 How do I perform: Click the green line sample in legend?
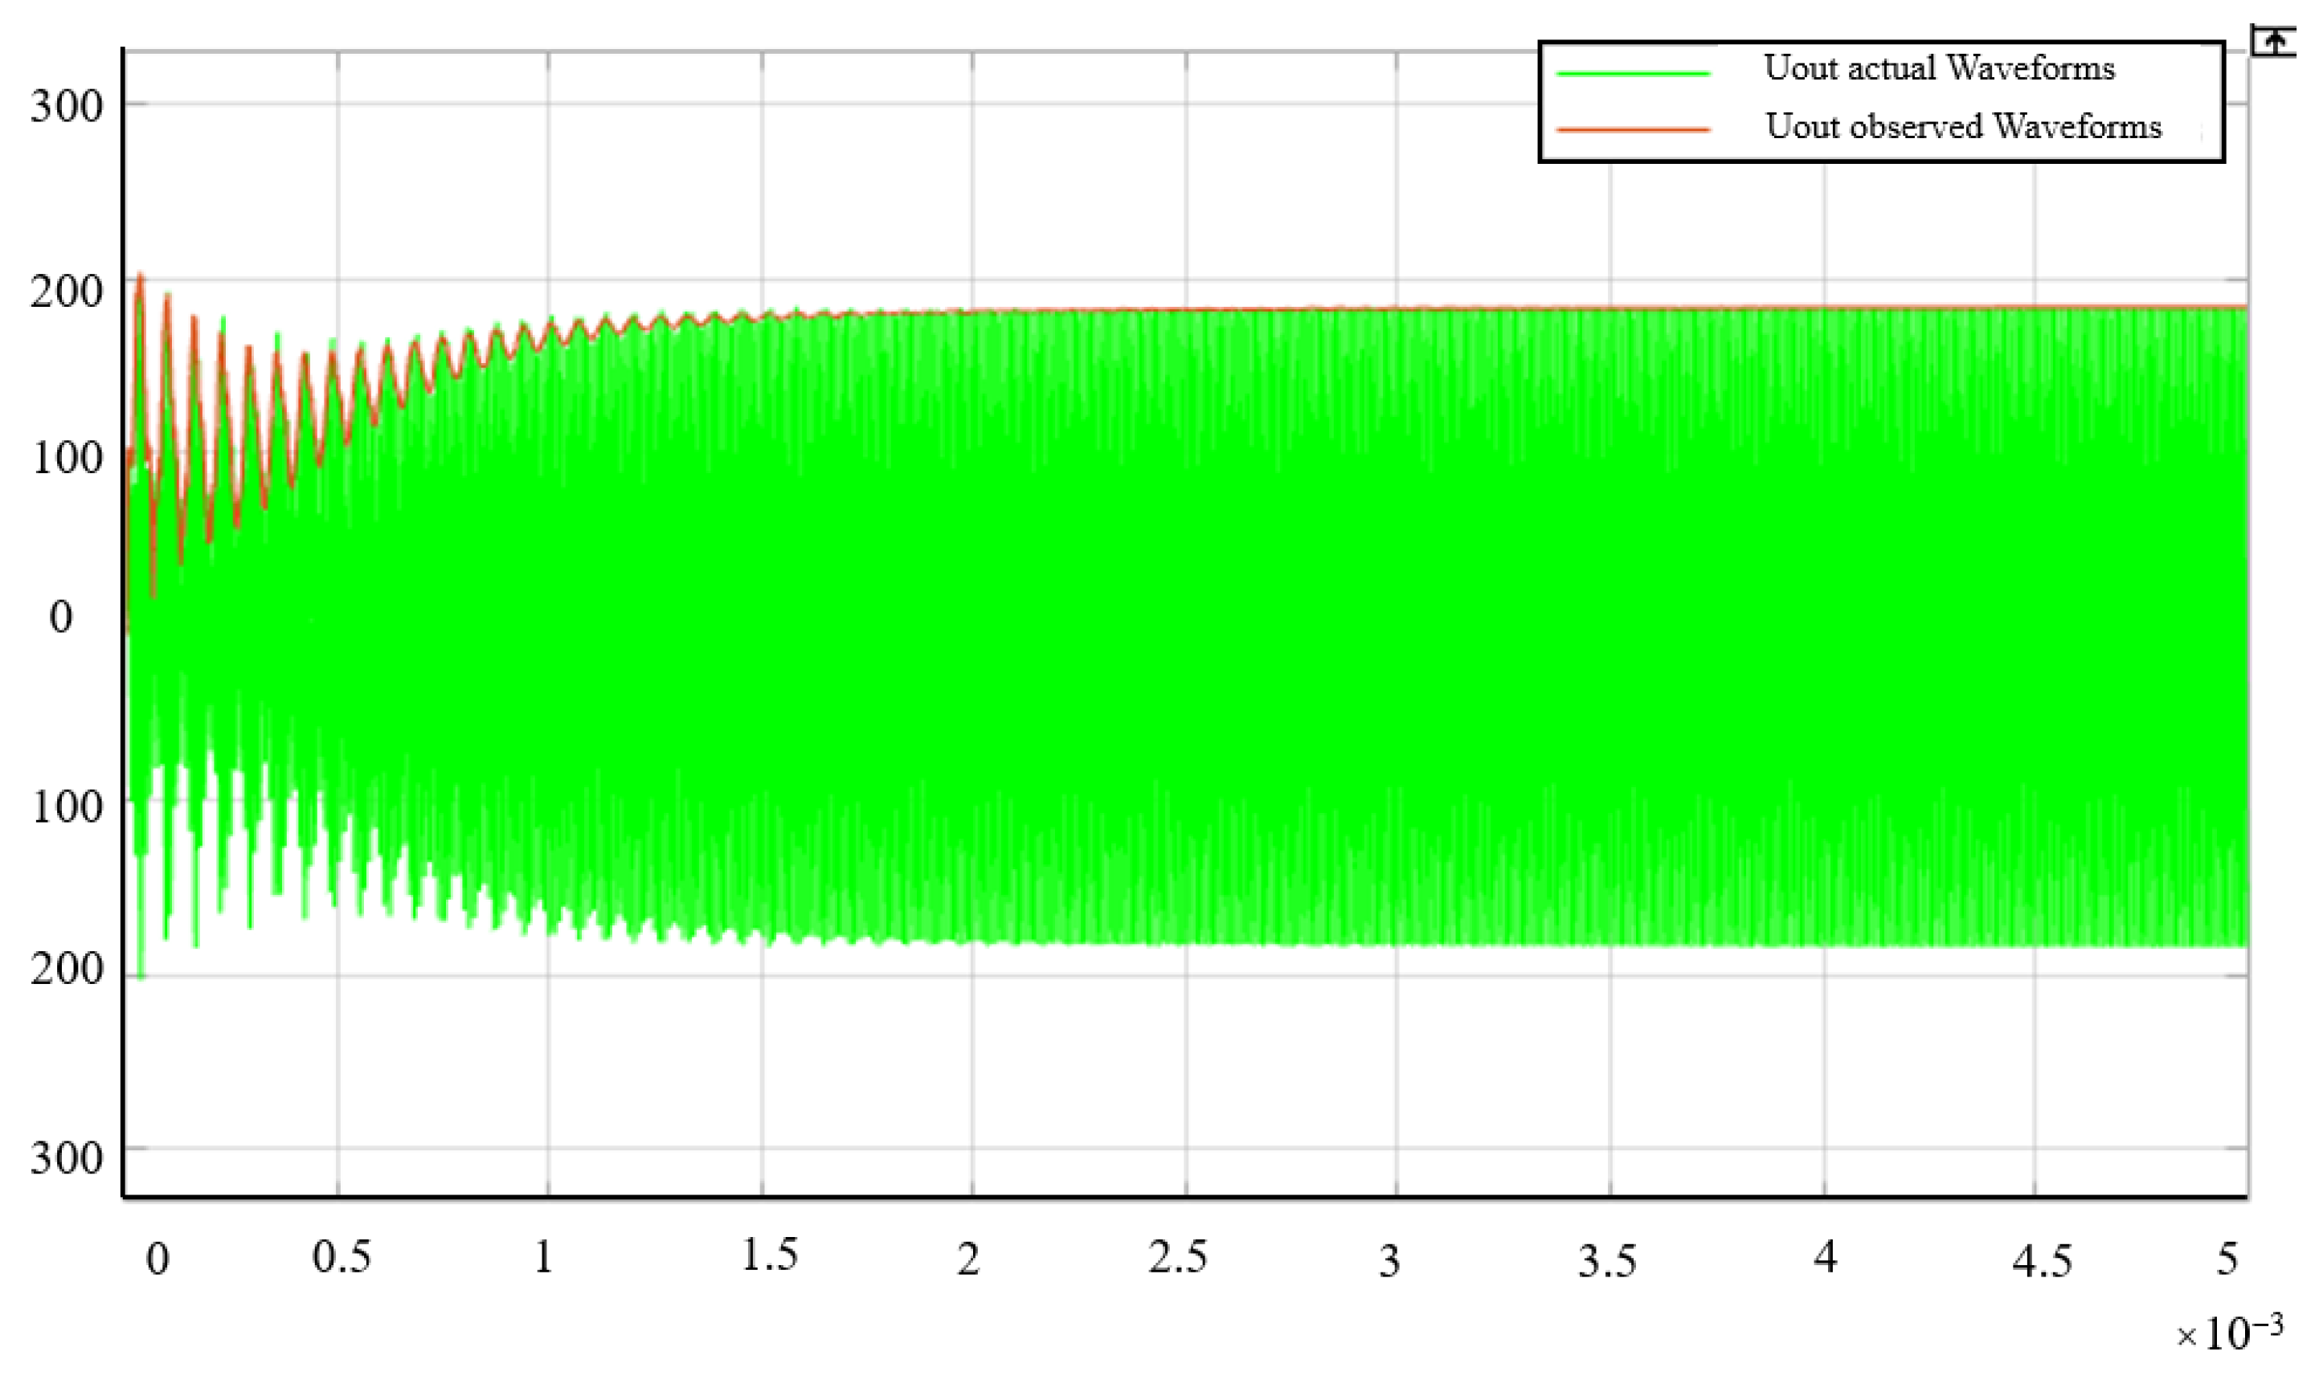[x=1633, y=73]
